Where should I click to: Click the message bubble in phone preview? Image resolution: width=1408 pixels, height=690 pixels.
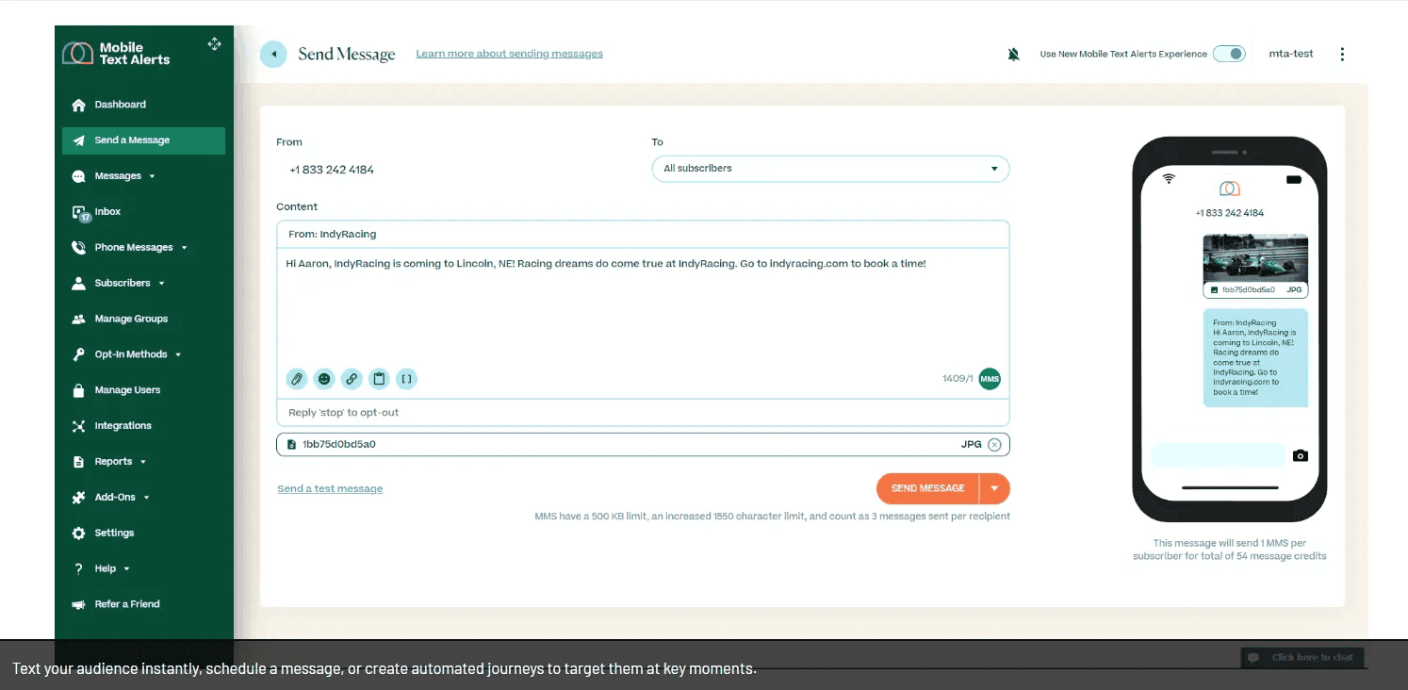tap(1255, 358)
